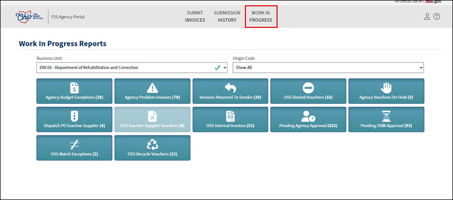The image size is (453, 200).
Task: Expand the Origin Code dropdown
Action: pyautogui.click(x=328, y=67)
